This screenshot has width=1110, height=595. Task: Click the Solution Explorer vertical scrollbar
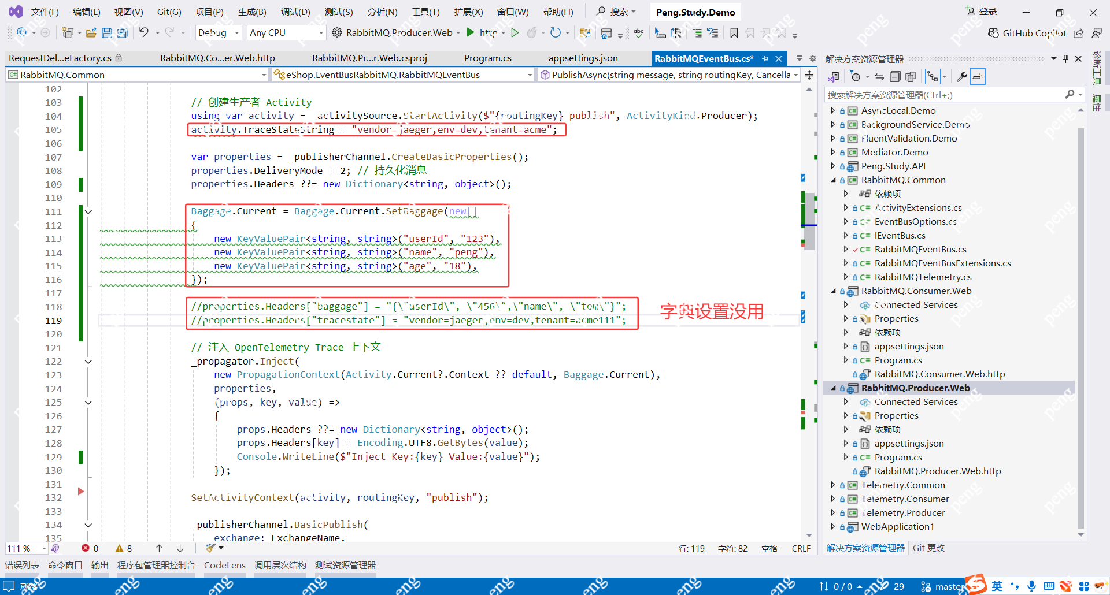click(x=1081, y=329)
